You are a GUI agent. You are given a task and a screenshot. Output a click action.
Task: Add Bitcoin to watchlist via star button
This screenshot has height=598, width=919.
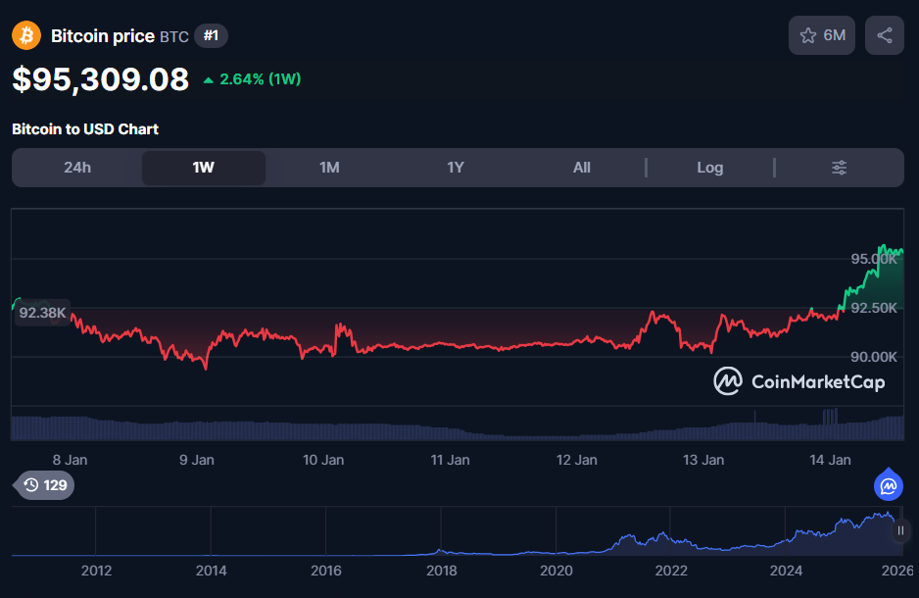tap(822, 35)
